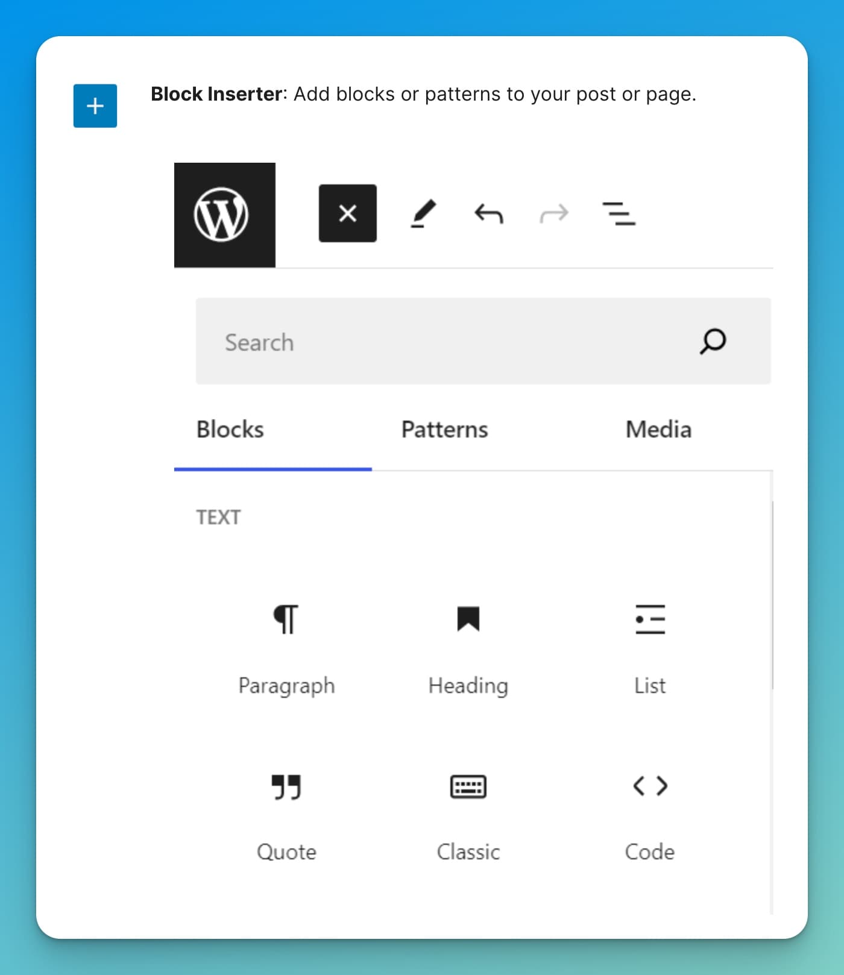Screen dimensions: 844x975
Task: Click the greyed-out redo arrow
Action: tap(554, 214)
